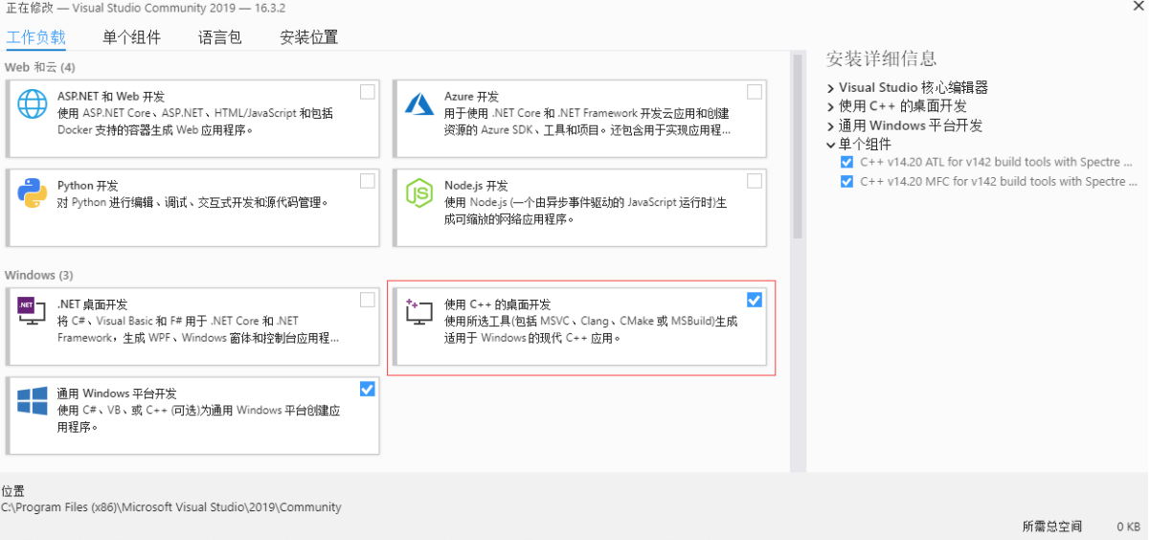The height and width of the screenshot is (540, 1151).
Task: Click the workloads list vertical scrollbar
Action: 797,146
